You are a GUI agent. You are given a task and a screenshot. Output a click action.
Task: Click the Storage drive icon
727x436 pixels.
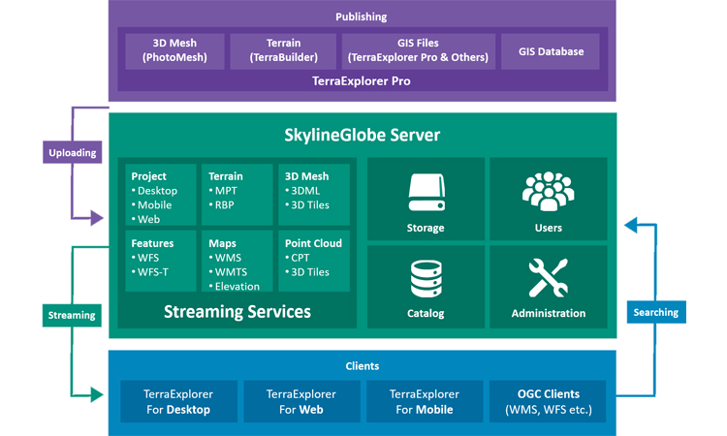[427, 192]
